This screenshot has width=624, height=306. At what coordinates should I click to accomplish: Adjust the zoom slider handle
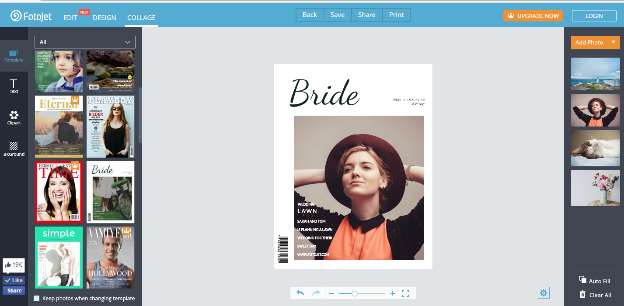(355, 293)
